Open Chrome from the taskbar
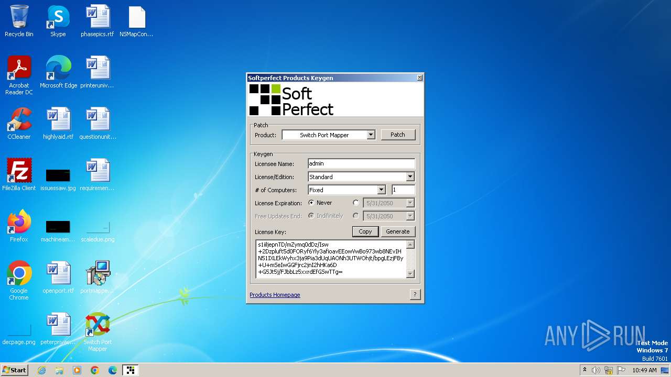This screenshot has width=671, height=377. tap(95, 370)
